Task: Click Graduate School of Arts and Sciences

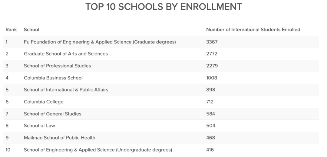Action: (66, 54)
